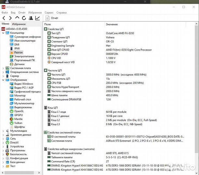Image resolution: width=199 pixels, height=175 pixels.
Task: Open OpenGL tree item
Action: pos(17,111)
